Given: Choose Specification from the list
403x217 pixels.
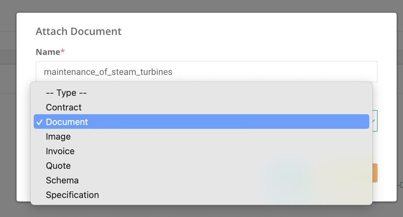Looking at the screenshot, I should [x=72, y=195].
